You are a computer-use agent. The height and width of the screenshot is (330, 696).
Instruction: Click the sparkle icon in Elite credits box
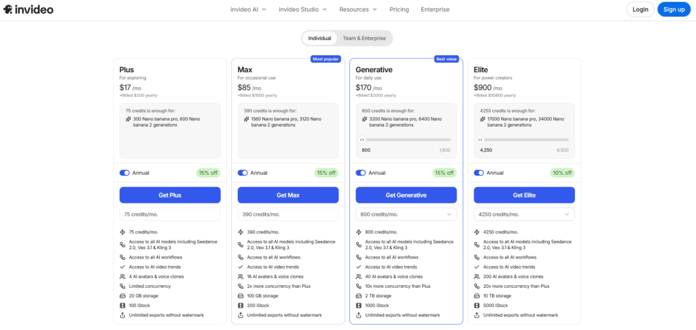(483, 119)
